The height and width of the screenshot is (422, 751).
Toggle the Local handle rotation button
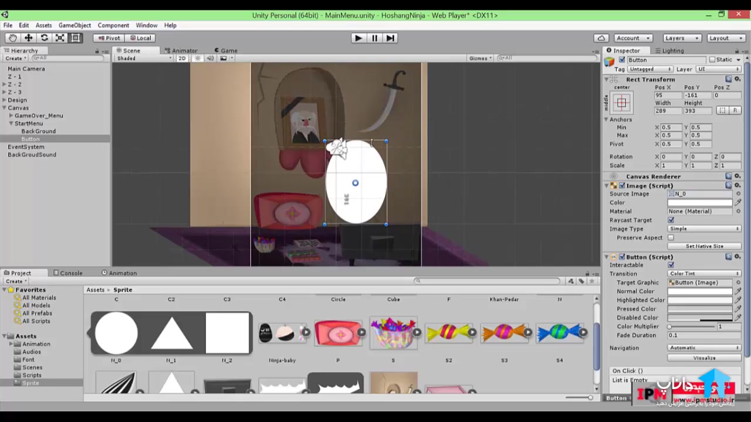pyautogui.click(x=140, y=38)
